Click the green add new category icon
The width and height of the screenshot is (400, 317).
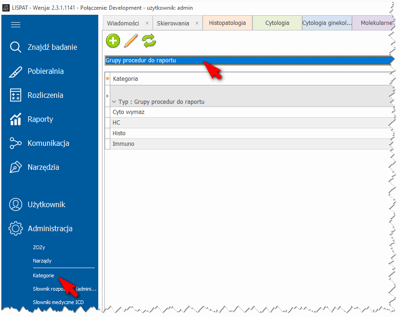tap(113, 41)
